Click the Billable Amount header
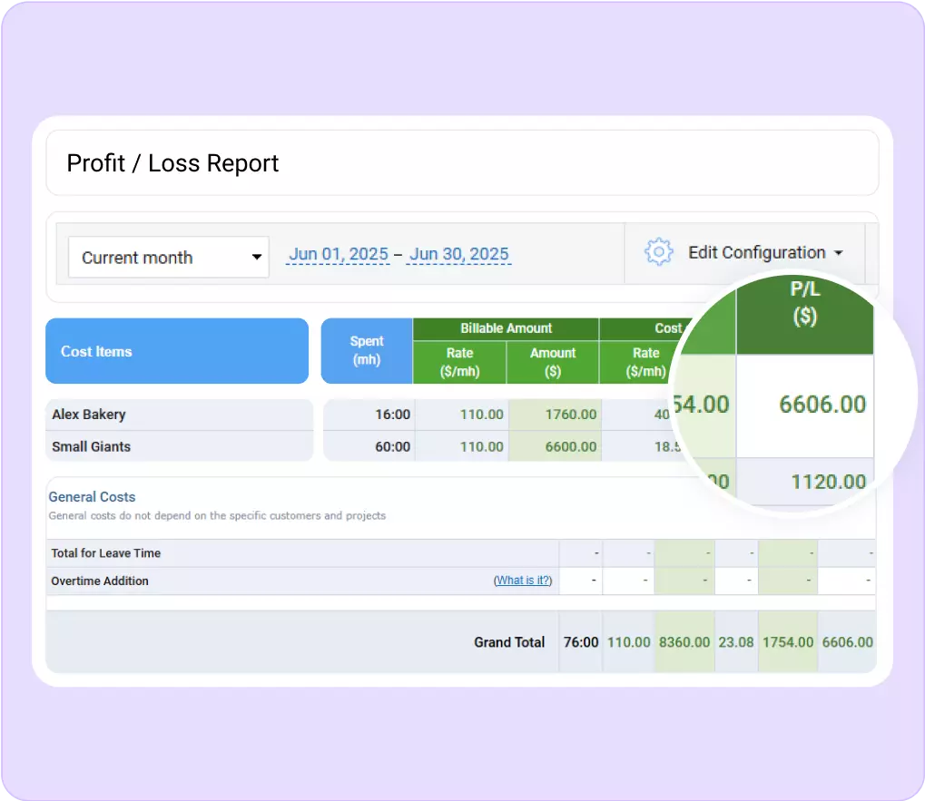925x801 pixels. tap(505, 328)
